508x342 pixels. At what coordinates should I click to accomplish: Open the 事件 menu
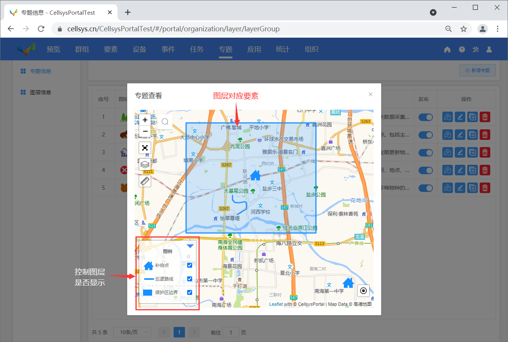168,49
